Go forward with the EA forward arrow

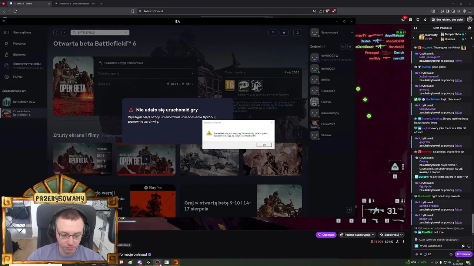pos(64,33)
